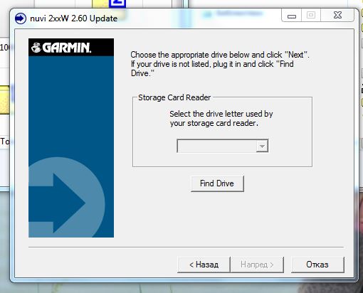Click the Garmin logo banner

coord(71,48)
